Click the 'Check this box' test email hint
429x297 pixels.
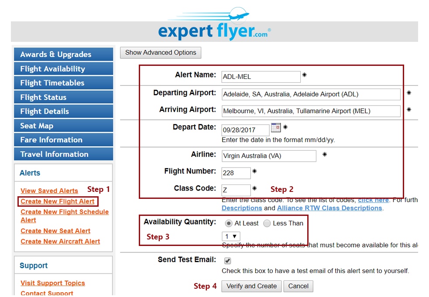pyautogui.click(x=316, y=271)
